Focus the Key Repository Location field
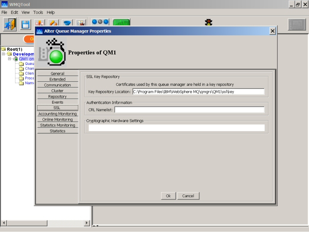The width and height of the screenshot is (309, 232). pos(198,92)
